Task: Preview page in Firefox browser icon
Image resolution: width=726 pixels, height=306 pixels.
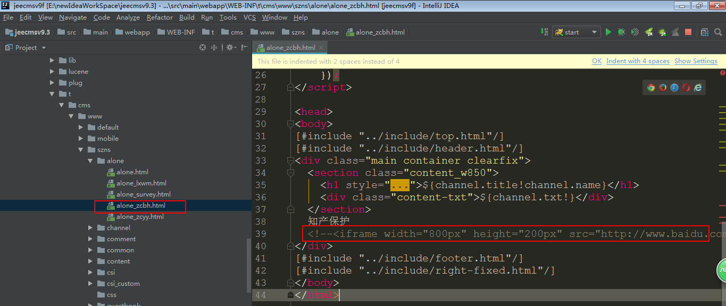Action: (663, 88)
